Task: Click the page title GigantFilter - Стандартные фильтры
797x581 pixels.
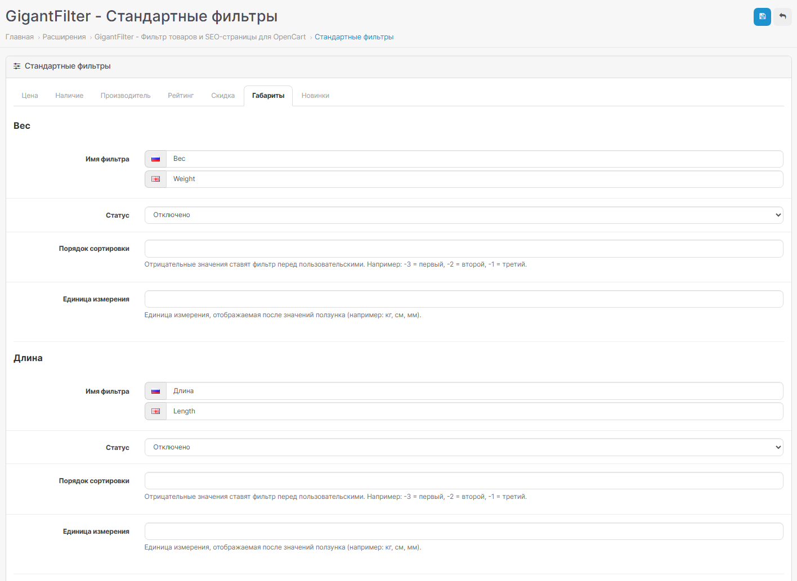Action: click(x=142, y=16)
